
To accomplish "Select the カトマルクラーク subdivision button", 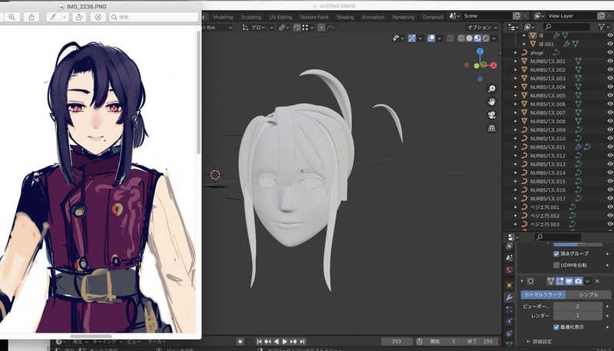I will pyautogui.click(x=543, y=294).
